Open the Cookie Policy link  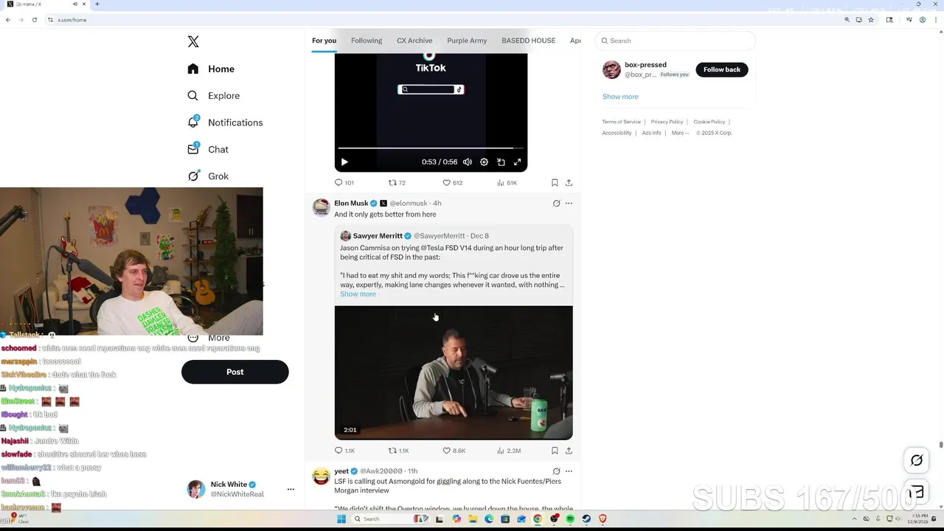pos(709,122)
